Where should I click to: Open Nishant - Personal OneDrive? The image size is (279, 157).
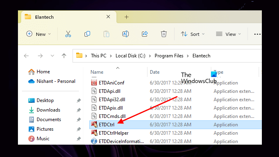pyautogui.click(x=52, y=81)
